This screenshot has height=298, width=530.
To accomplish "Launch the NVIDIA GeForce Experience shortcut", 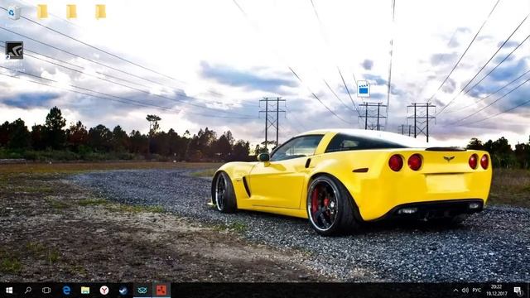I will point(14,50).
